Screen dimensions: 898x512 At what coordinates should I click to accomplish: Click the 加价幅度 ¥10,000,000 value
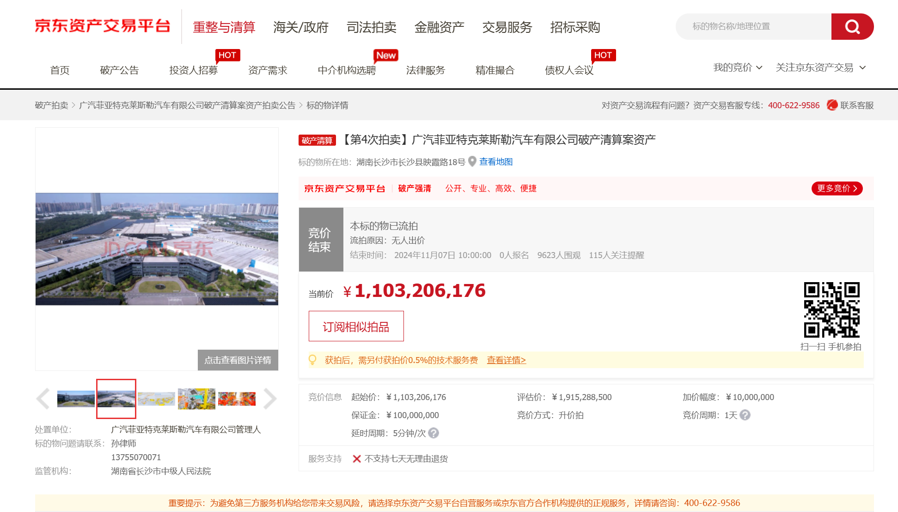point(750,397)
